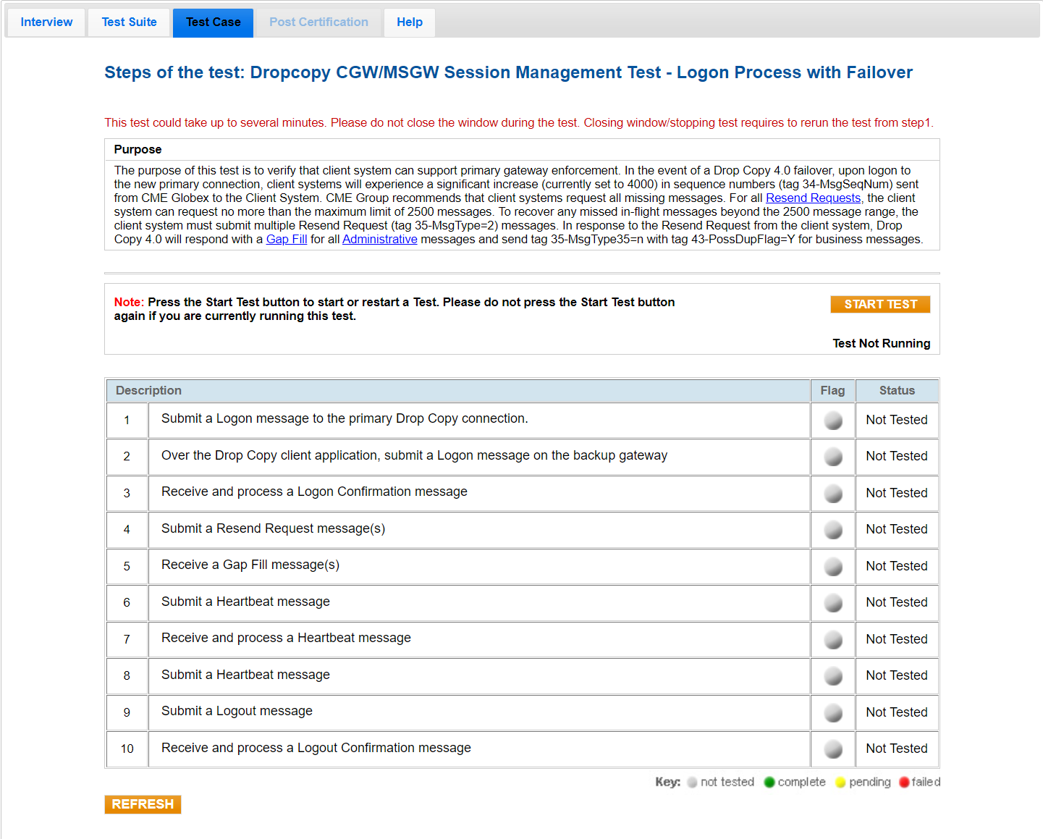
Task: Open the Resend Requests link
Action: tap(813, 198)
